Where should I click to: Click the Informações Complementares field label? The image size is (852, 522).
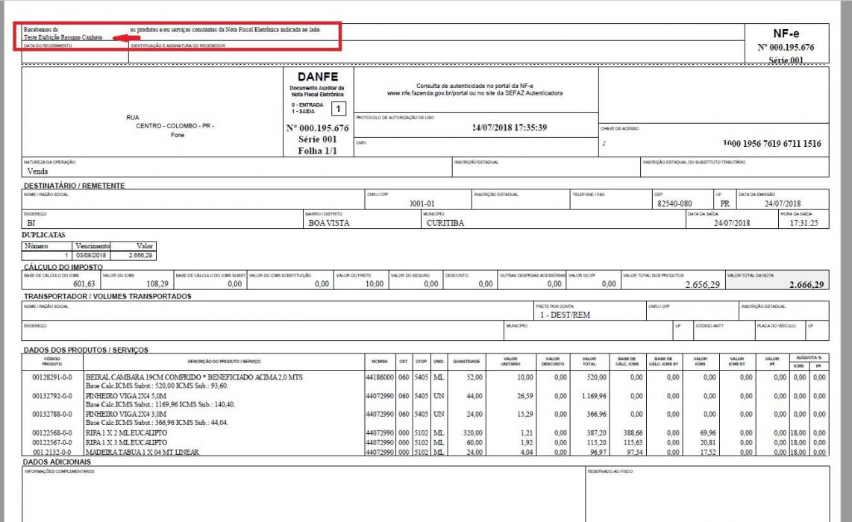pos(59,471)
